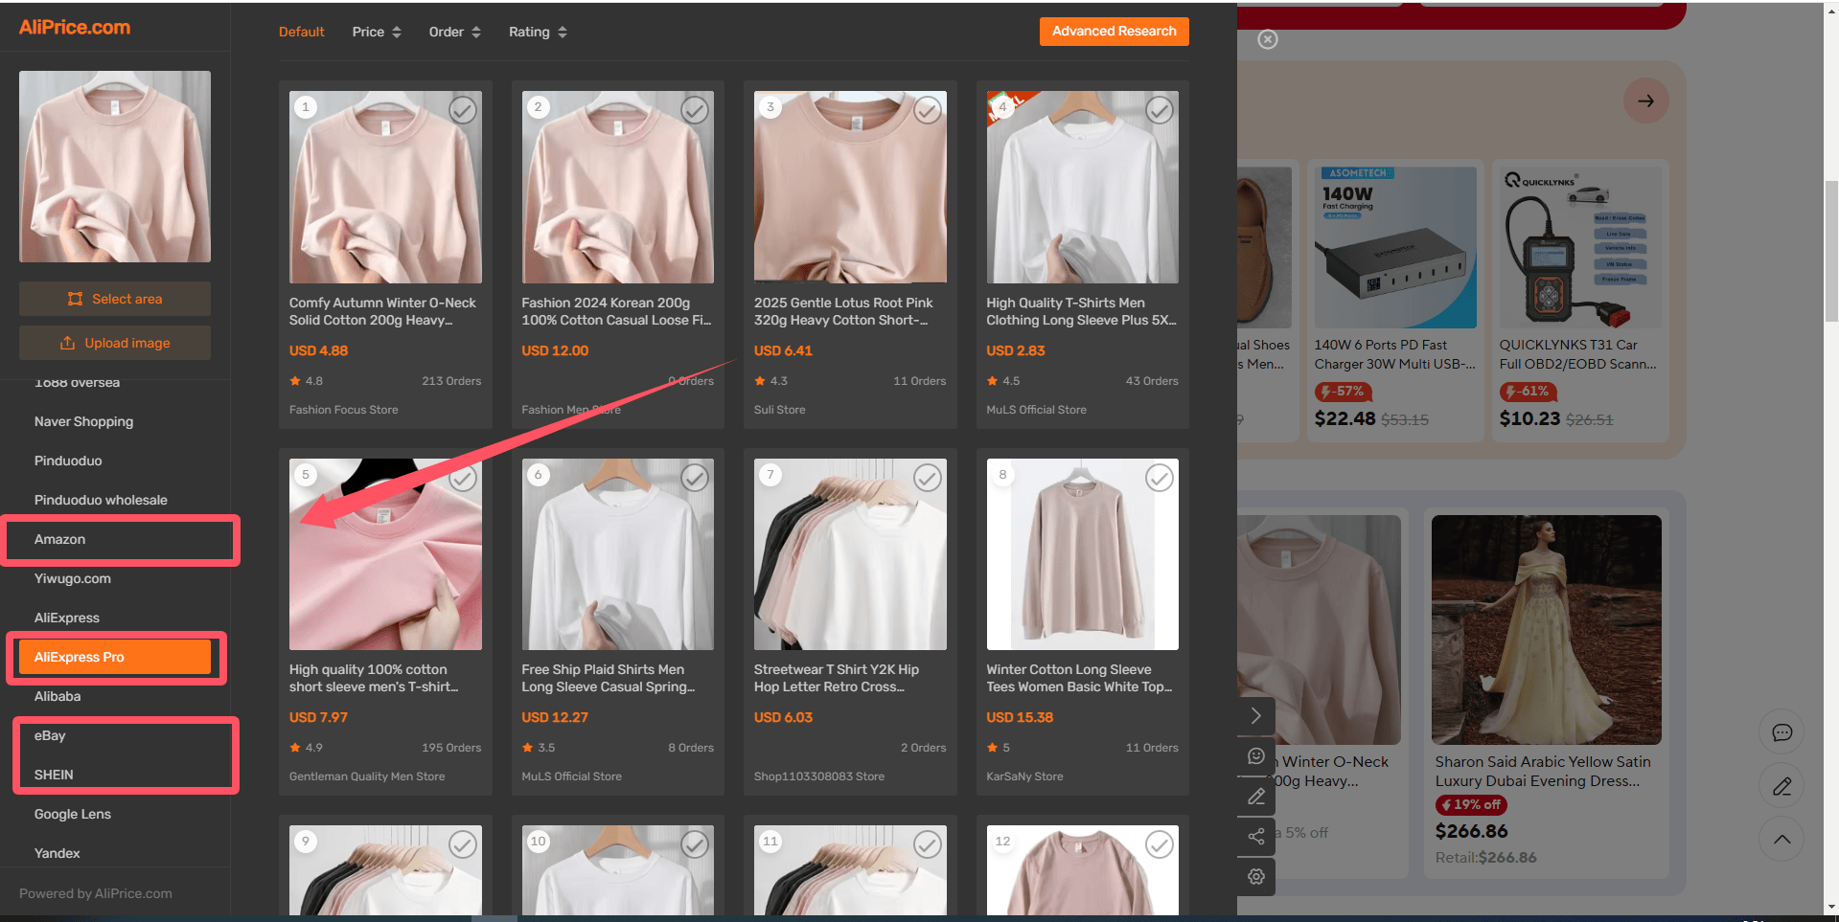Click the back-to-top chevron icon
The width and height of the screenshot is (1839, 922).
pos(1782,840)
